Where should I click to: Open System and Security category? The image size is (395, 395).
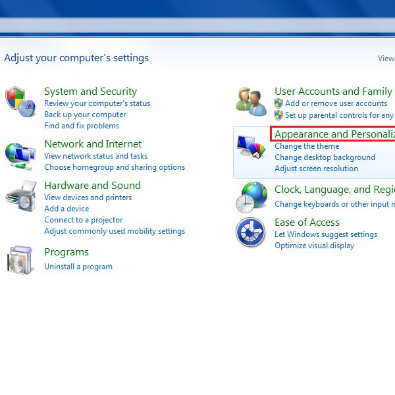click(90, 92)
